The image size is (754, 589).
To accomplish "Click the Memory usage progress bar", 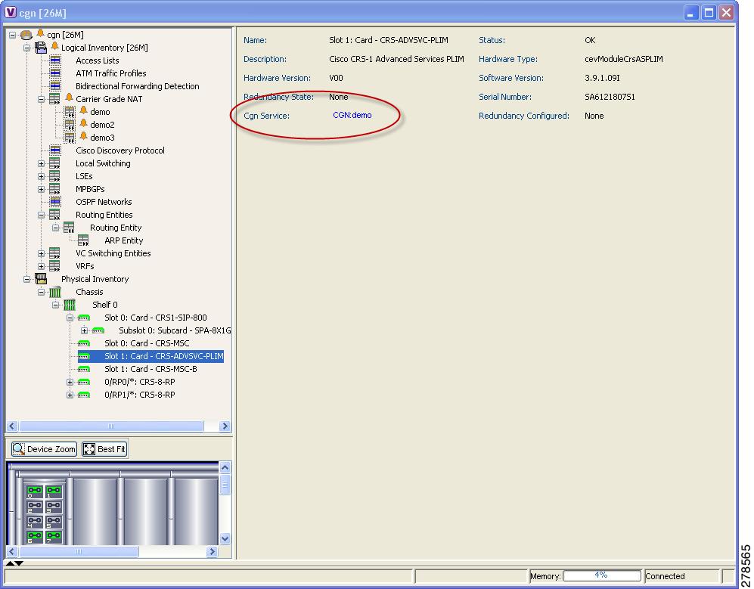I will click(601, 575).
